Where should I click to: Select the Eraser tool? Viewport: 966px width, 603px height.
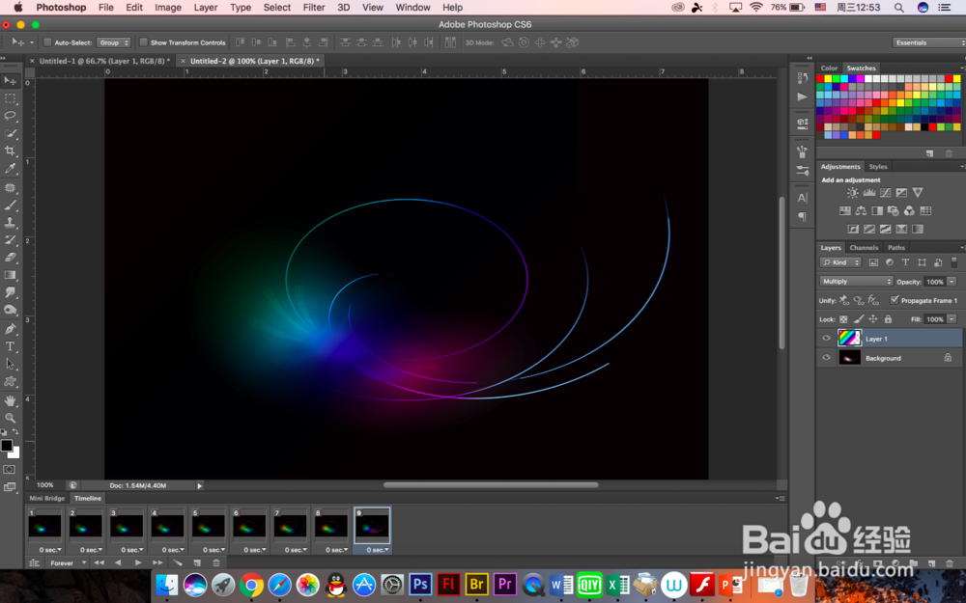coord(10,258)
